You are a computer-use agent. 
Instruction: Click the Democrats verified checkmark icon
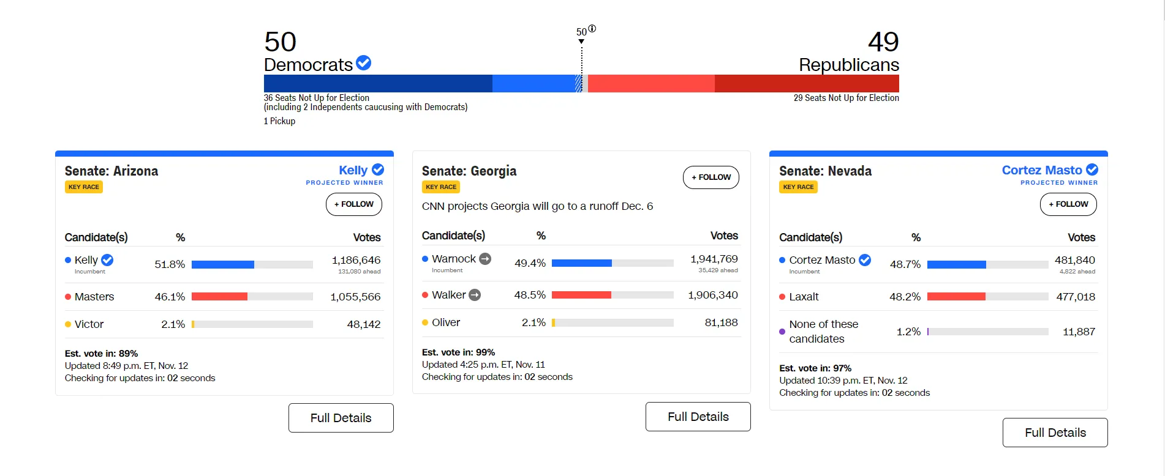click(363, 63)
